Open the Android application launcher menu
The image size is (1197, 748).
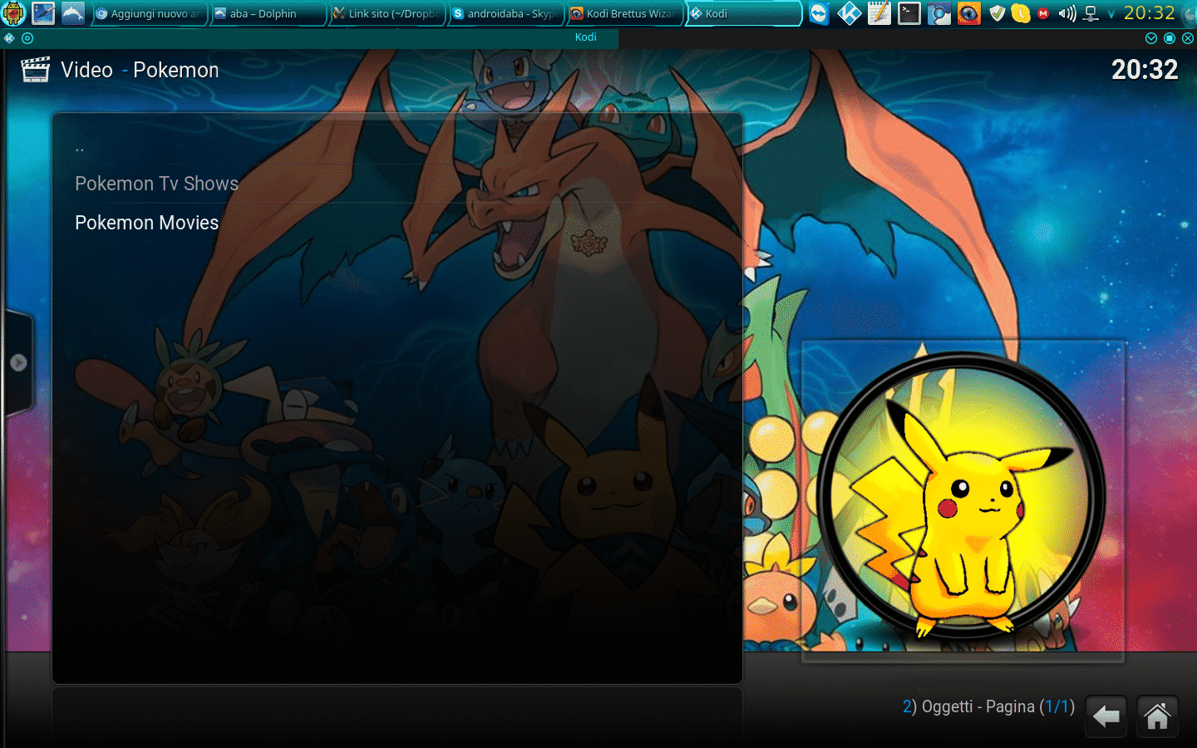coord(14,13)
